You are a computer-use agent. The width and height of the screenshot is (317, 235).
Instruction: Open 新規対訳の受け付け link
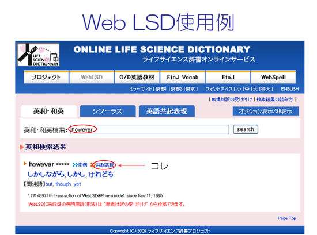pyautogui.click(x=232, y=99)
